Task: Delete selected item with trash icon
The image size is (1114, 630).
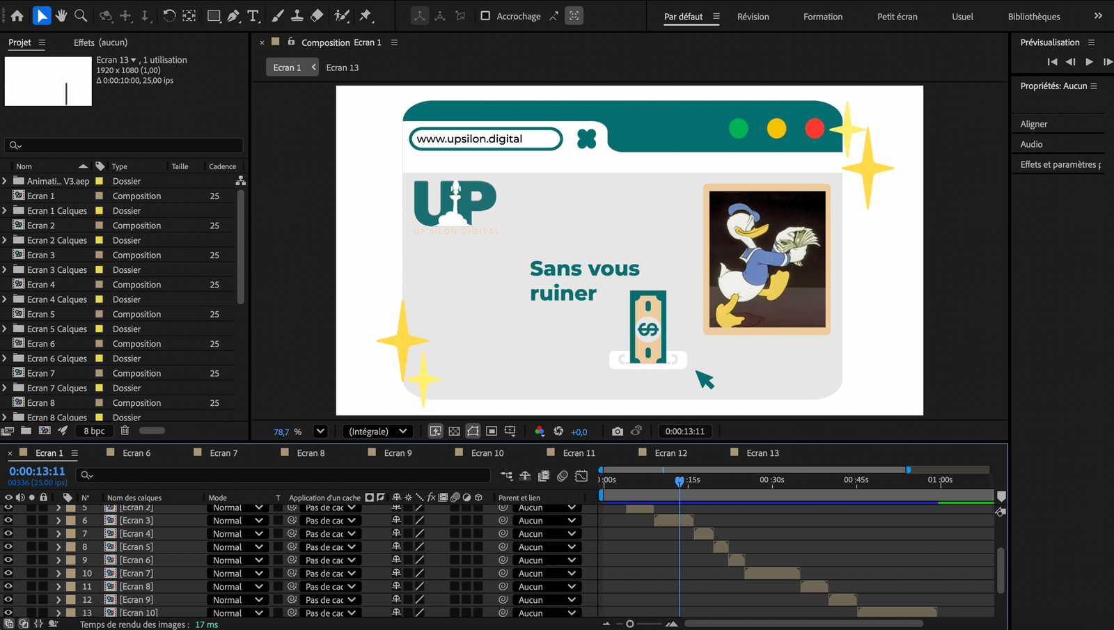Action: pyautogui.click(x=125, y=431)
